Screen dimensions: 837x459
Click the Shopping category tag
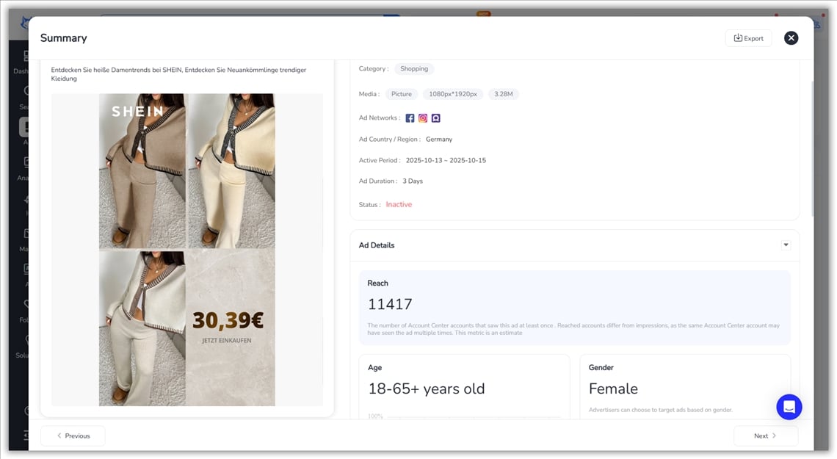pyautogui.click(x=414, y=69)
